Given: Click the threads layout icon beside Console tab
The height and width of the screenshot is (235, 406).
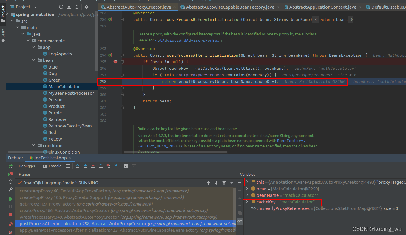Looking at the screenshot, I should (68, 166).
